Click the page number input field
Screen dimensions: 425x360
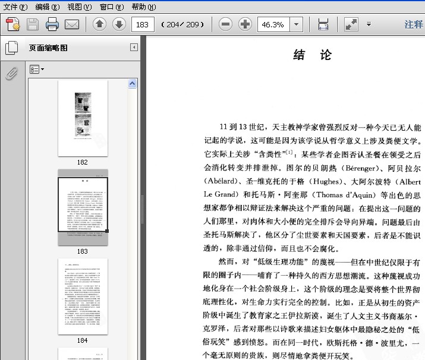pyautogui.click(x=143, y=24)
